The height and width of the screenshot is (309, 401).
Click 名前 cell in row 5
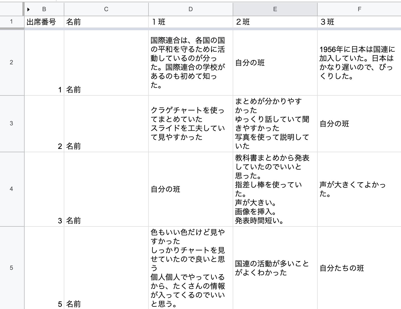tap(106, 268)
